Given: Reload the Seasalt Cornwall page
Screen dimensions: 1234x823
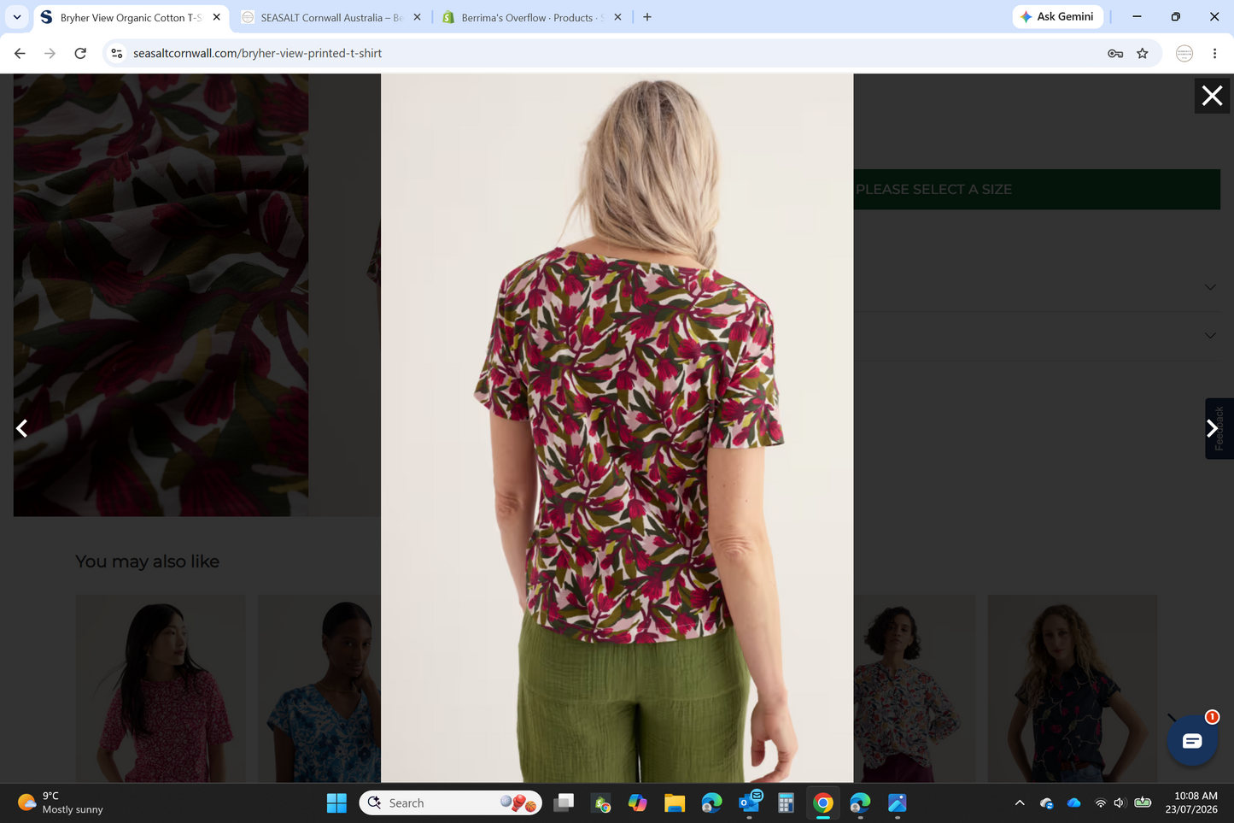Looking at the screenshot, I should click(80, 53).
